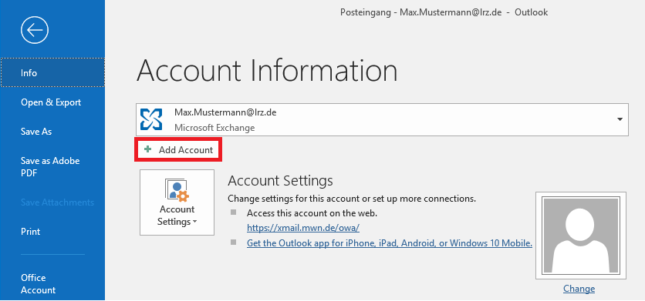
Task: Click the Add Account button
Action: pyautogui.click(x=178, y=149)
